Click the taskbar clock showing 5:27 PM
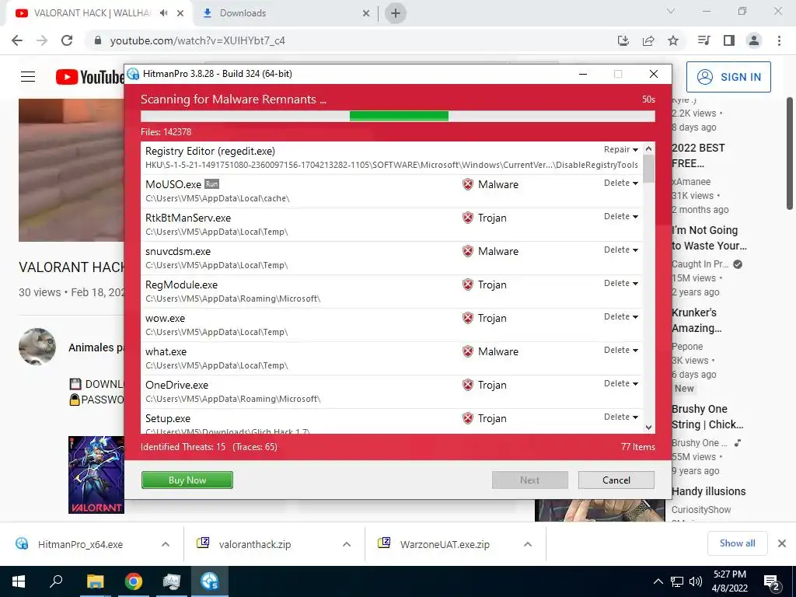 point(729,581)
